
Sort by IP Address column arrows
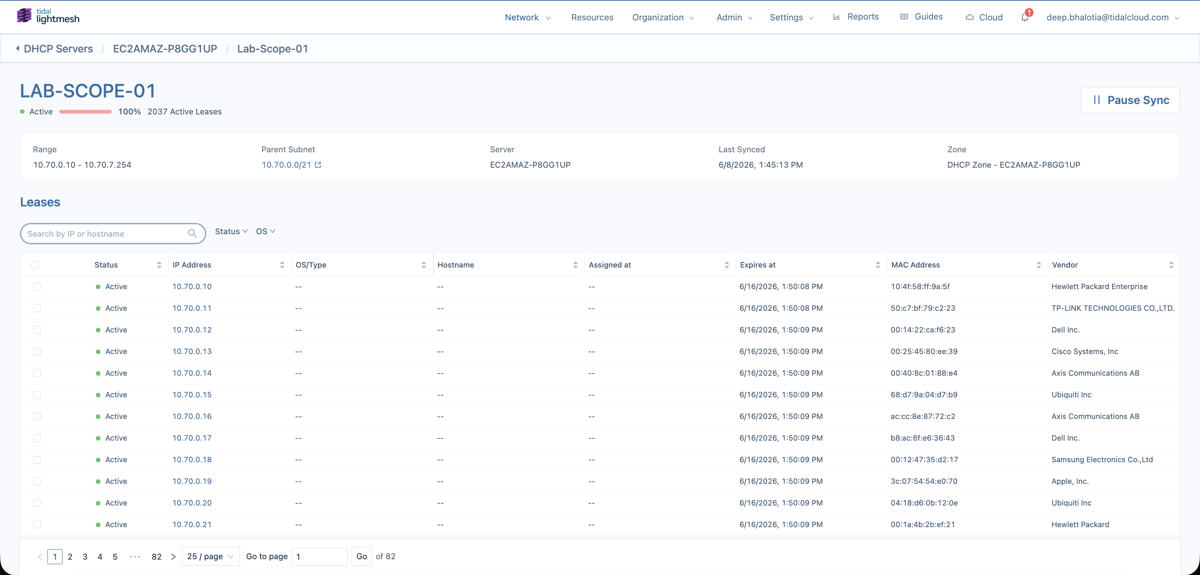tap(282, 265)
